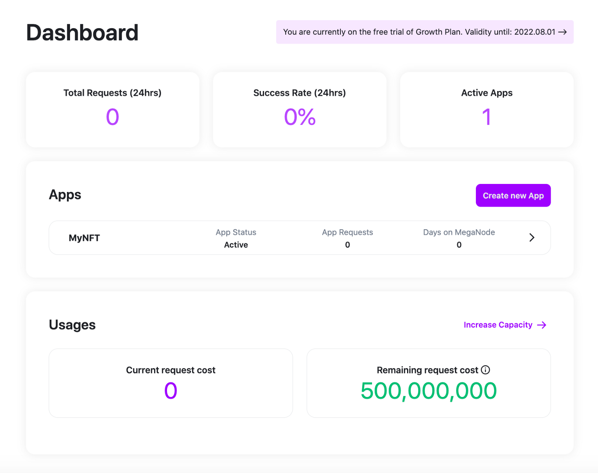The height and width of the screenshot is (473, 598).
Task: Click the arrow icon in the free trial banner
Action: click(x=563, y=32)
